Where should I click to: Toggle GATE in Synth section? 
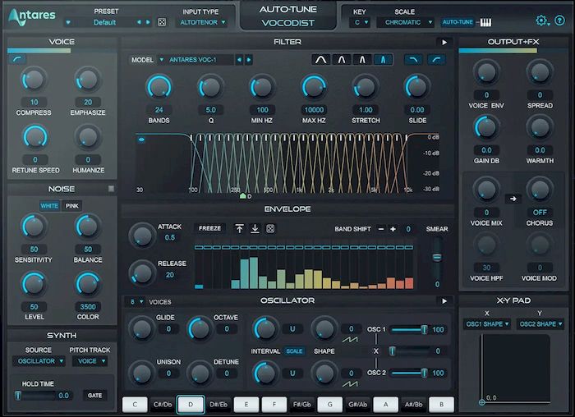click(94, 396)
